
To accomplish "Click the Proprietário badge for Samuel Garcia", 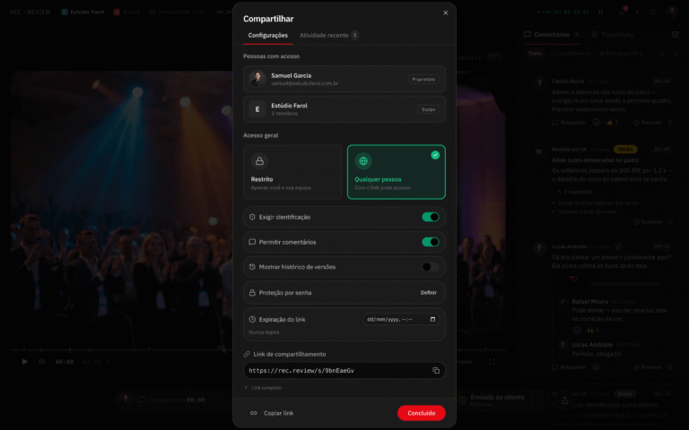I will click(x=423, y=80).
